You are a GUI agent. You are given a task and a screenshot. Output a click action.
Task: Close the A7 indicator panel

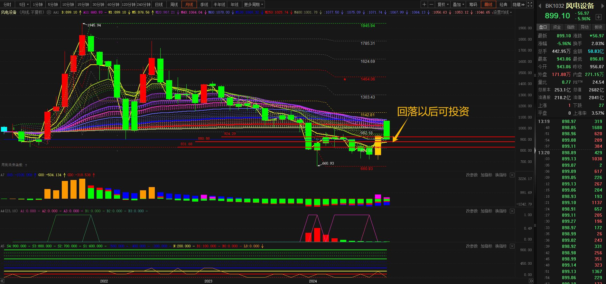(x=512, y=175)
